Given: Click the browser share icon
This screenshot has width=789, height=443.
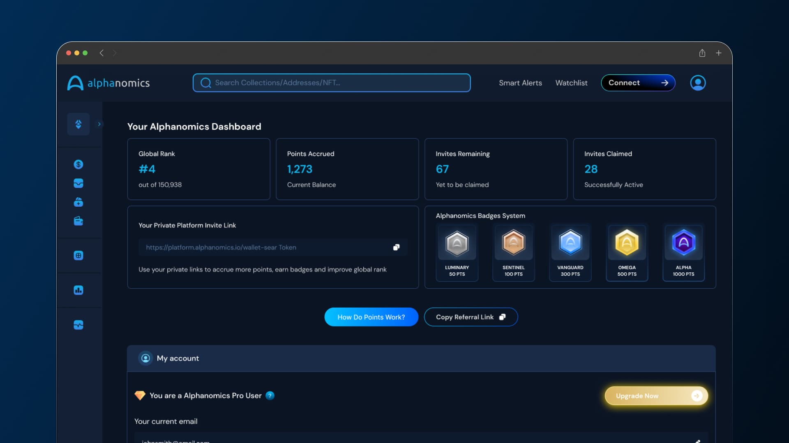Looking at the screenshot, I should pyautogui.click(x=702, y=53).
